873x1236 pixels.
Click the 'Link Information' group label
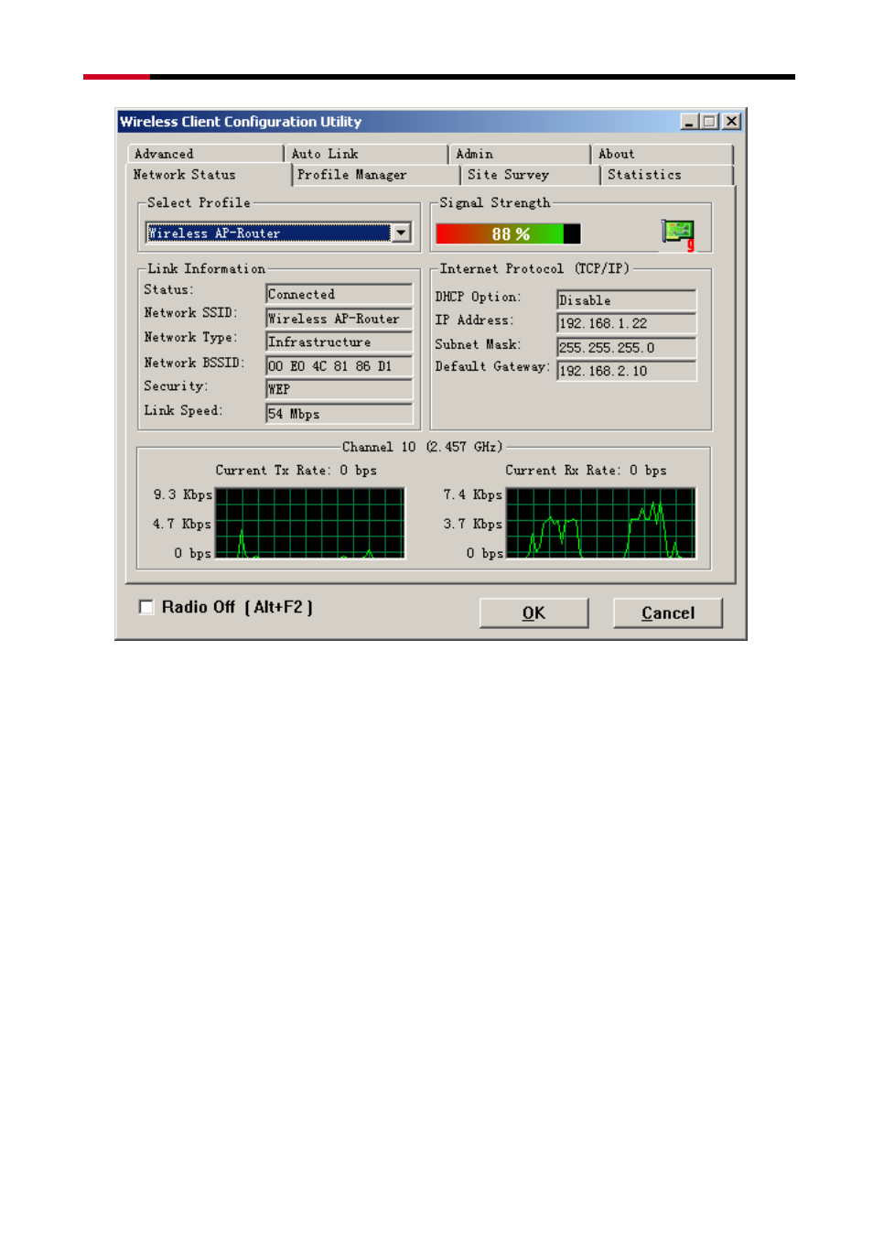pos(206,268)
